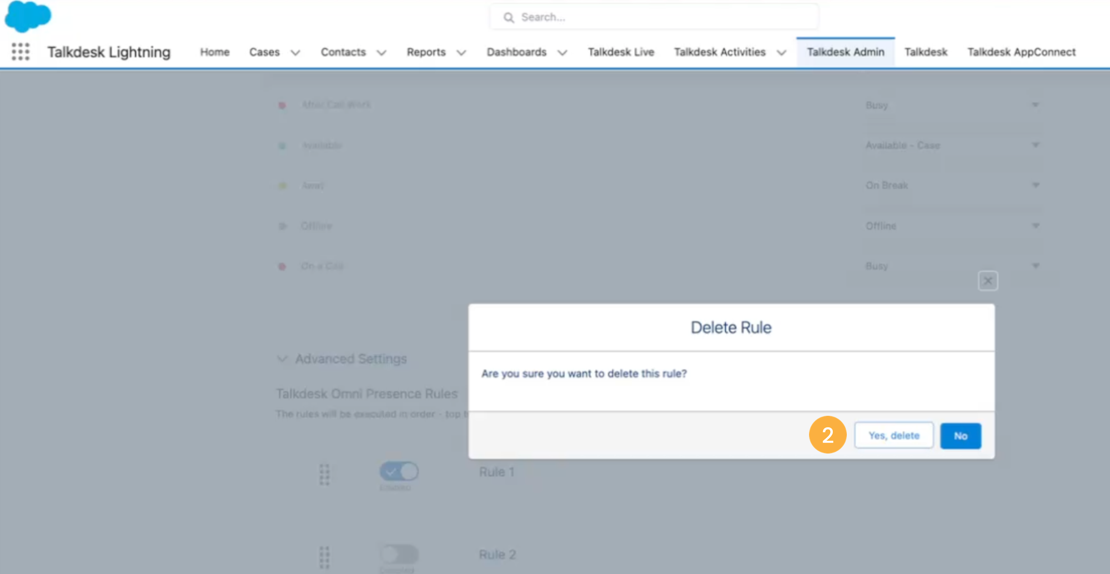
Task: Open the Available - Case status dropdown
Action: [952, 145]
